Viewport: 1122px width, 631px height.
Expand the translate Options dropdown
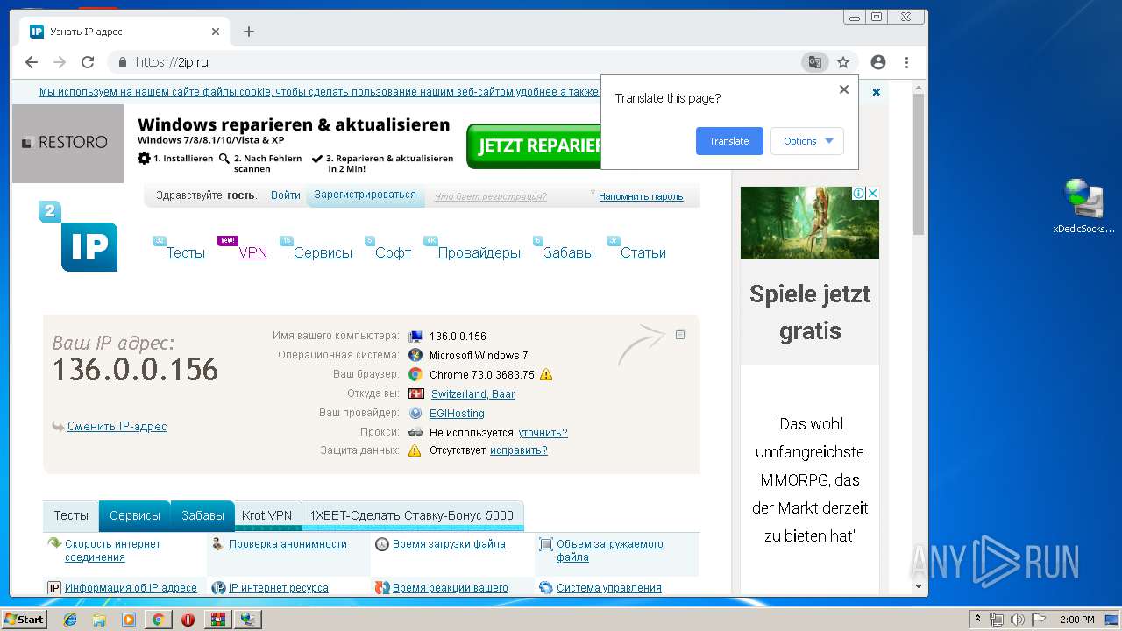(x=807, y=141)
